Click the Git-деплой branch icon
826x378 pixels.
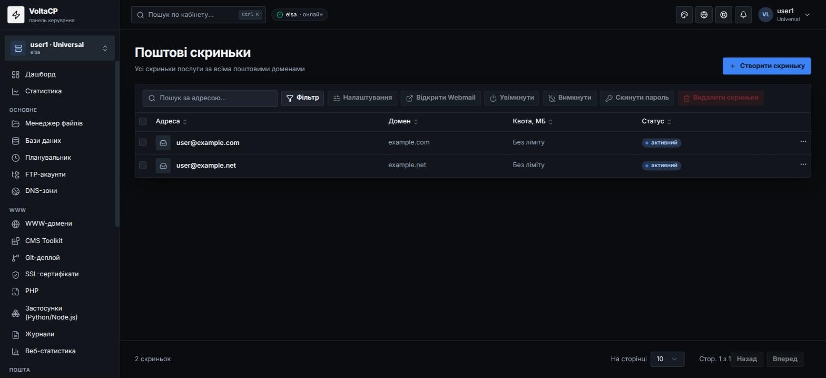[16, 258]
